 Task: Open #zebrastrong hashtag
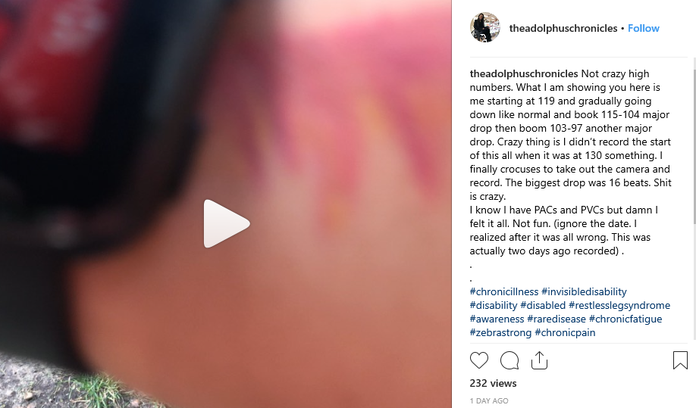500,333
